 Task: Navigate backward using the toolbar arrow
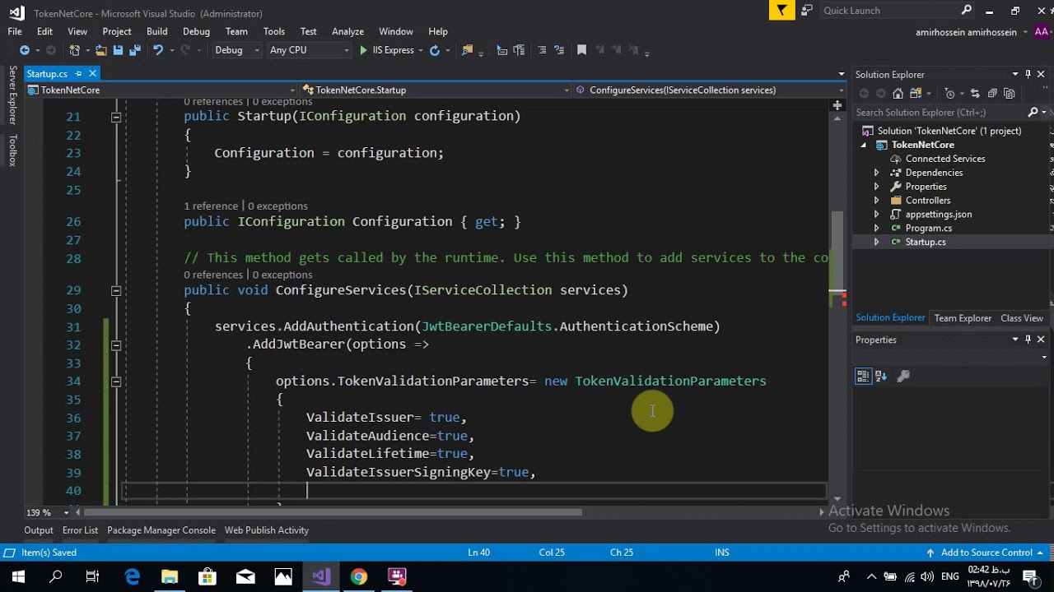tap(25, 50)
